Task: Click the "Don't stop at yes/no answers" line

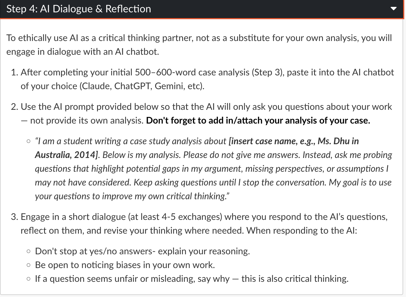Action: pyautogui.click(x=142, y=251)
